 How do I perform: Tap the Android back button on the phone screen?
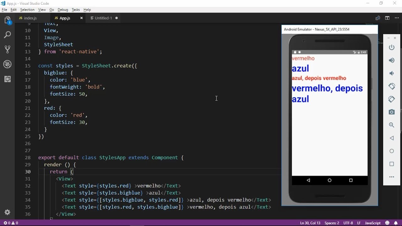tap(308, 180)
